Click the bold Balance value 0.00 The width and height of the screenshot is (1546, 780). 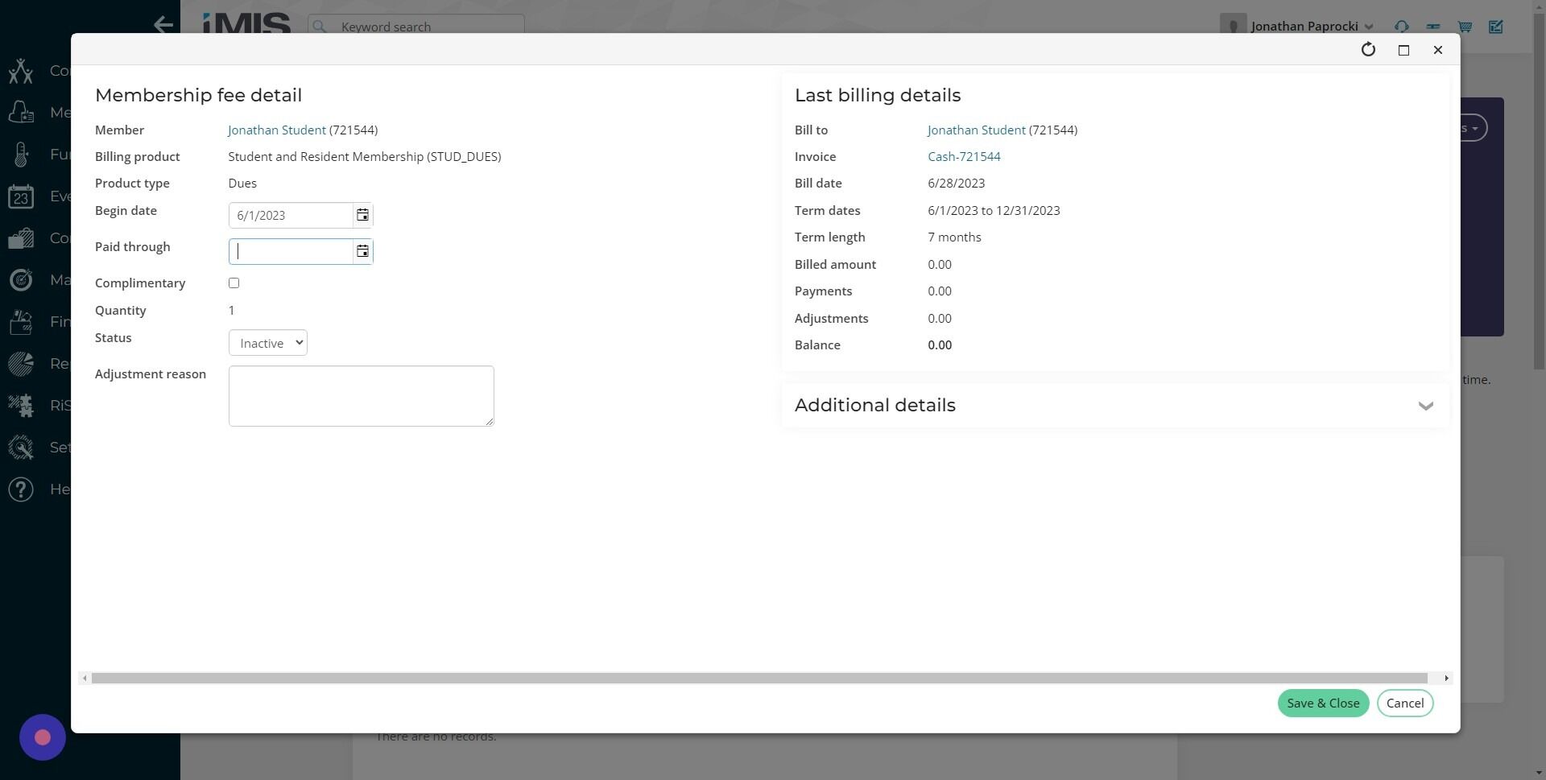(x=940, y=345)
